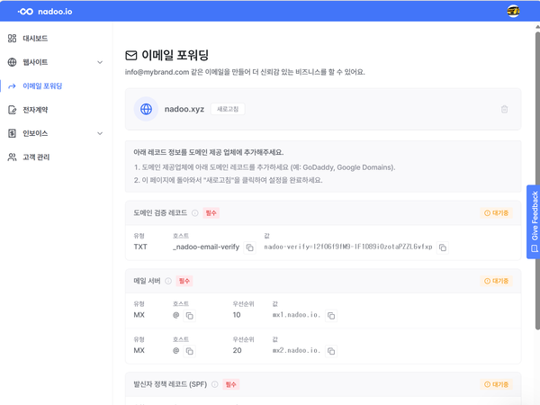Click the _nadoo-email-verify host text
This screenshot has width=540, height=405.
206,247
